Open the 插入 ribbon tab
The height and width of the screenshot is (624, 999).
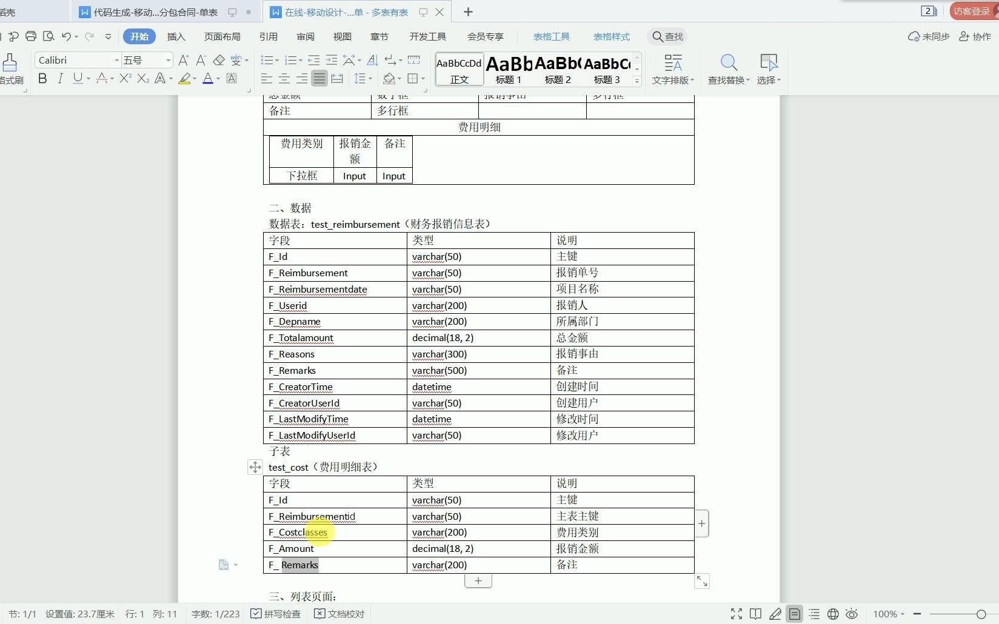(176, 36)
